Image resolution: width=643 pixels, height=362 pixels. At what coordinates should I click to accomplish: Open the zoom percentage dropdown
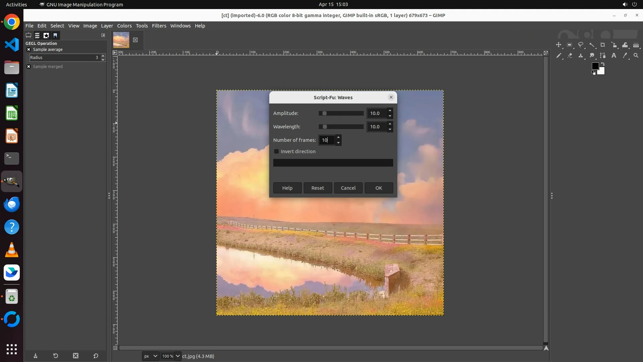(178, 356)
